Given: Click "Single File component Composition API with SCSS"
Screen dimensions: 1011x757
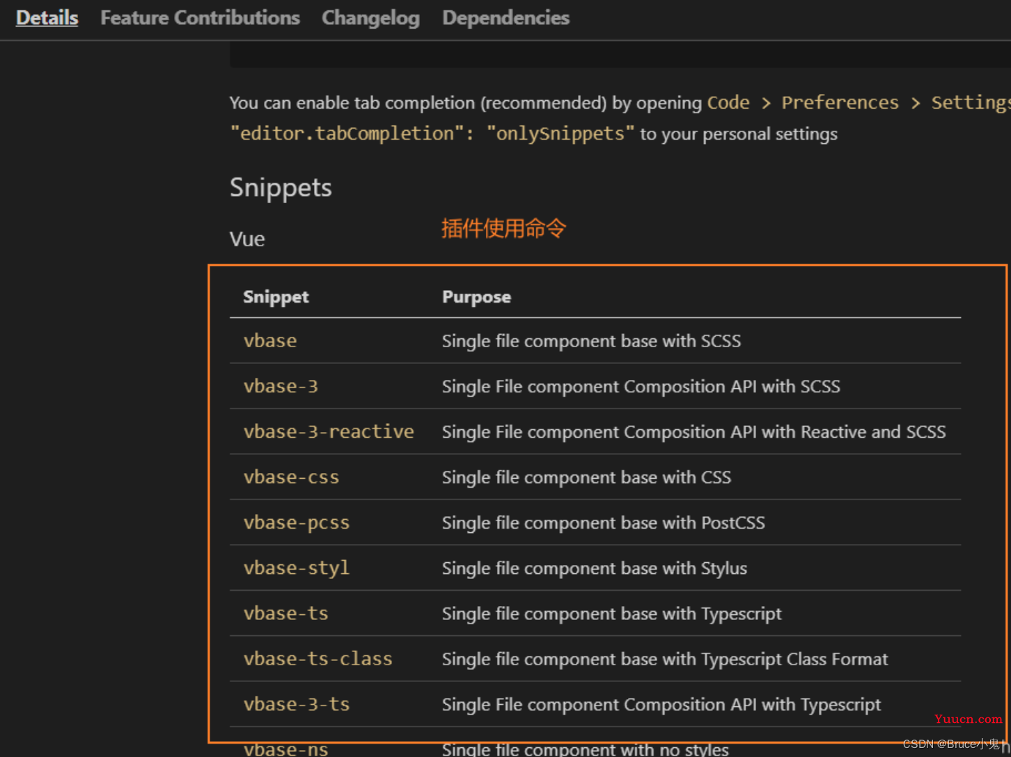Looking at the screenshot, I should (641, 386).
